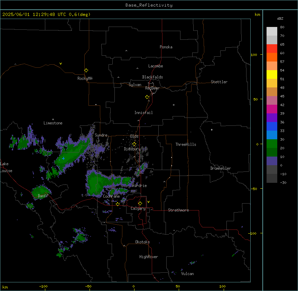Click the Didsbury label
Image resolution: width=298 pixels, height=291 pixels.
pyautogui.click(x=132, y=149)
